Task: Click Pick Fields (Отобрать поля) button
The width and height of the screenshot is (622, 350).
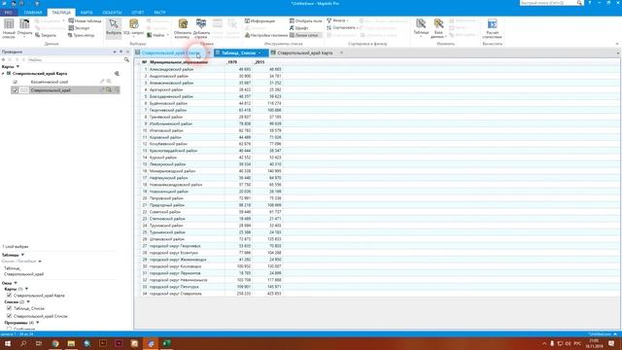Action: 305,21
